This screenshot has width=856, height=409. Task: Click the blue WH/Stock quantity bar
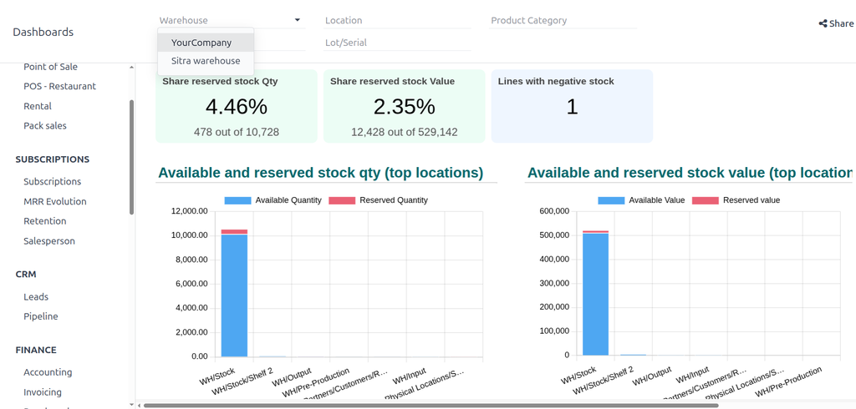[234, 295]
